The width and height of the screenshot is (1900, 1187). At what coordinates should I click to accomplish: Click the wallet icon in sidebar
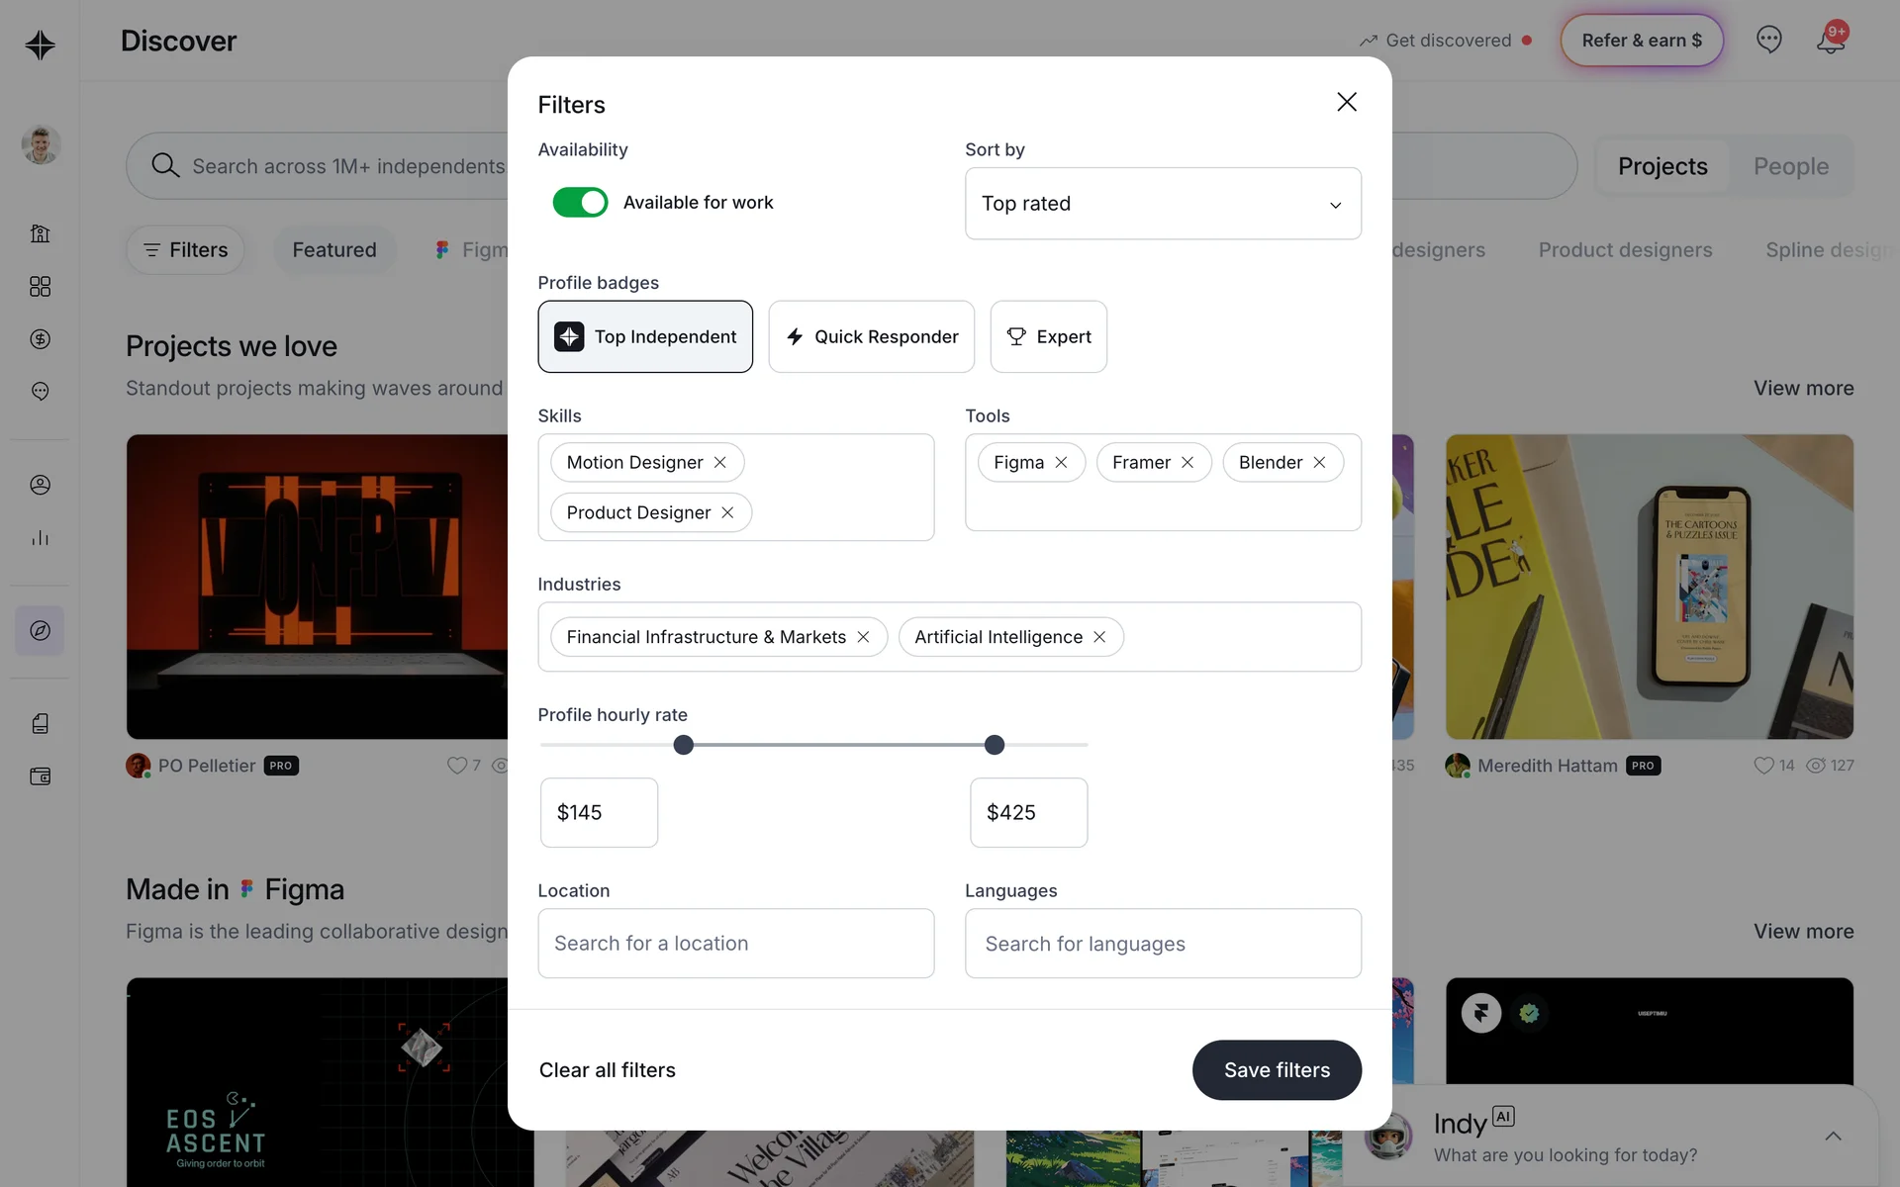click(40, 776)
